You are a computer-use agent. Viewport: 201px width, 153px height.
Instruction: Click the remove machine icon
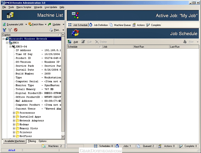[x=10, y=30]
